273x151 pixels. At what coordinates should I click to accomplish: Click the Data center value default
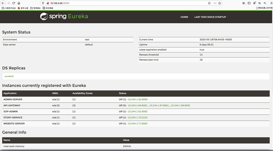point(89,45)
